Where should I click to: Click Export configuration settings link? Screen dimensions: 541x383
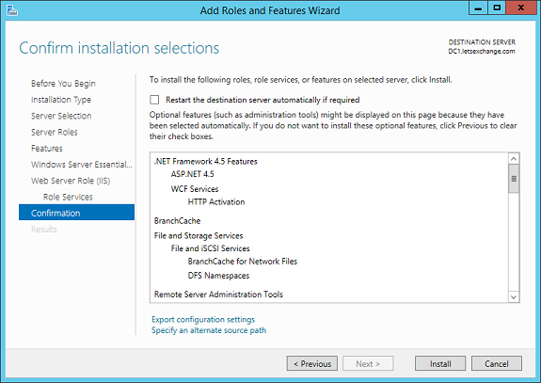pyautogui.click(x=203, y=320)
